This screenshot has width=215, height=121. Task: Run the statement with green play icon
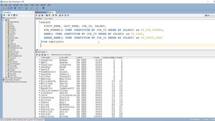click(x=37, y=15)
